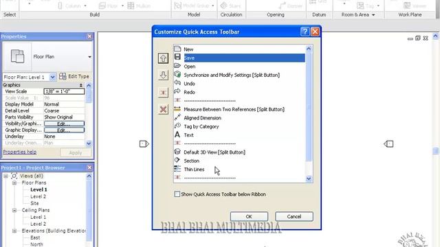Collapse the Views (all) tree node
This screenshot has height=247, width=440.
click(5, 176)
